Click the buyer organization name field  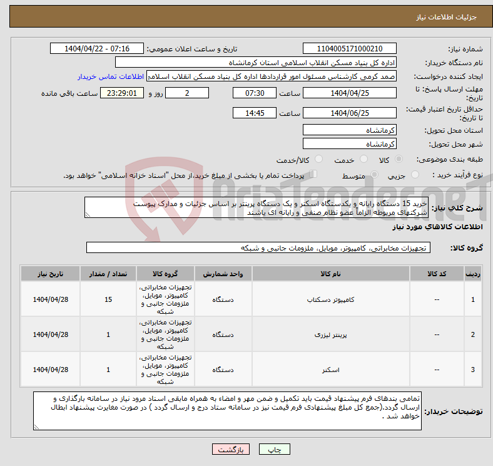[256, 63]
